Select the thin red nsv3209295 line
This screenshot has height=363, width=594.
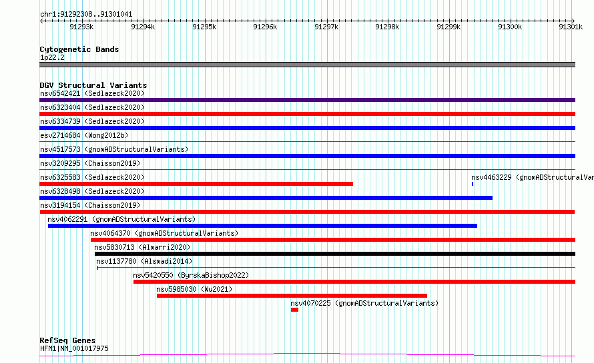point(307,170)
